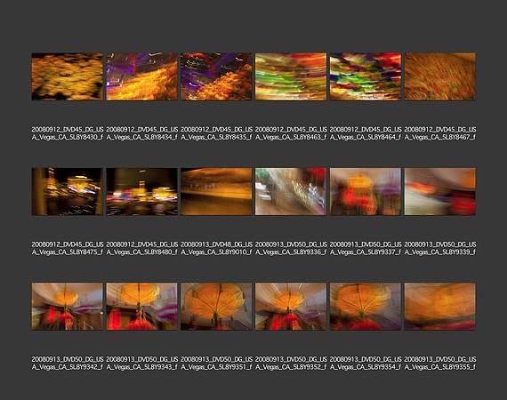Pick the thumbnail labeled SL8Y8464
The width and height of the screenshot is (507, 400).
coord(366,76)
